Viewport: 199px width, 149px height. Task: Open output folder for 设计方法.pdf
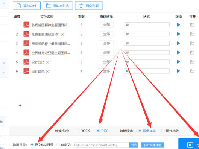click(x=192, y=62)
